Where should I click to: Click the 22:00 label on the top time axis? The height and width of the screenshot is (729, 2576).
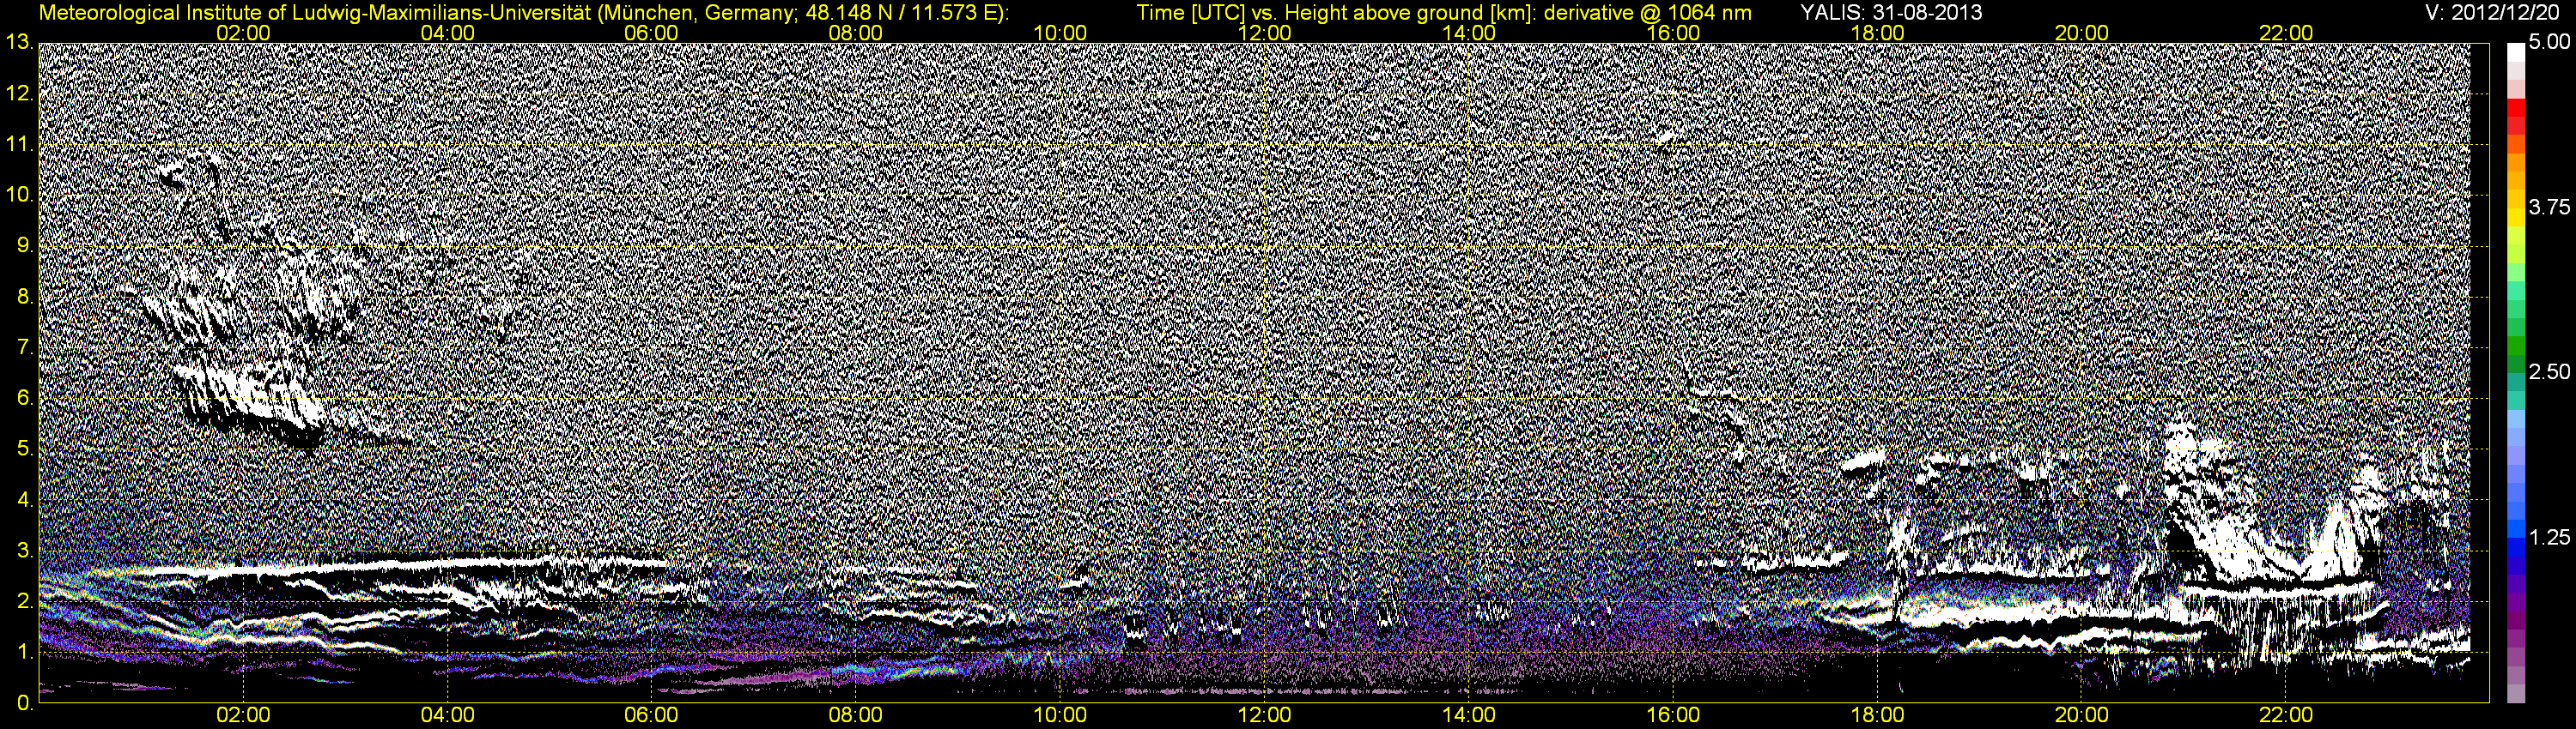tap(2286, 33)
